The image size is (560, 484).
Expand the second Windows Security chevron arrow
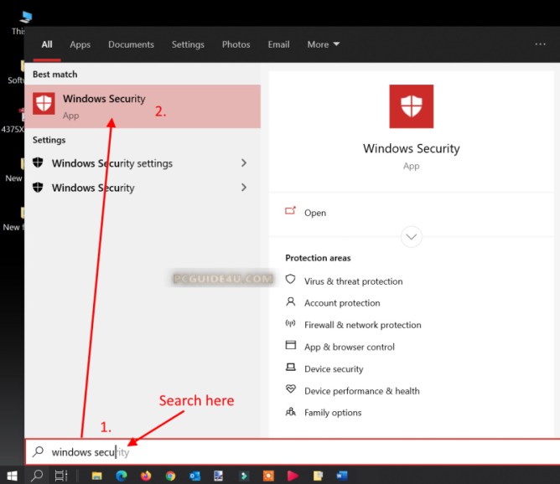(244, 188)
